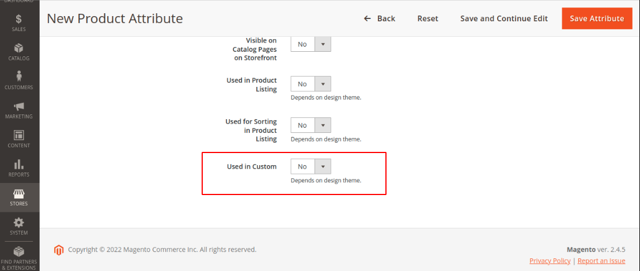Open the System gear icon

click(19, 223)
